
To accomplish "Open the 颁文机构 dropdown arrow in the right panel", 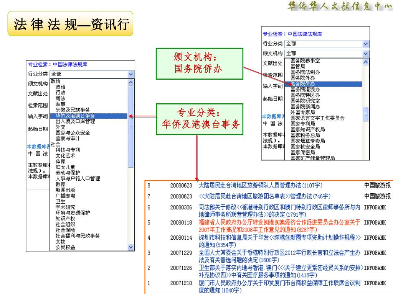I will (366, 54).
